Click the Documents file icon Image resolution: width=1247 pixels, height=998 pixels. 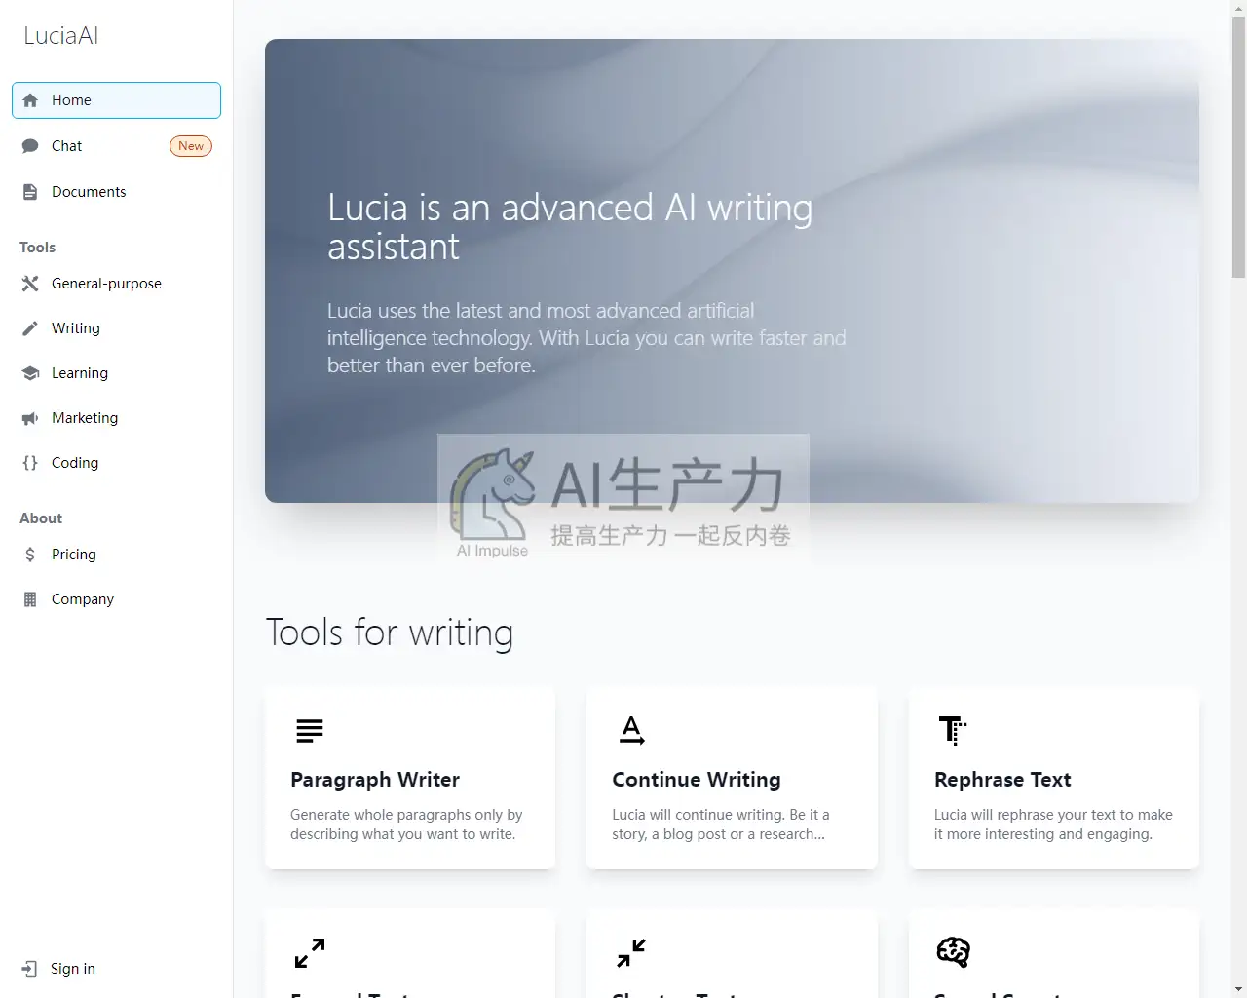coord(30,192)
